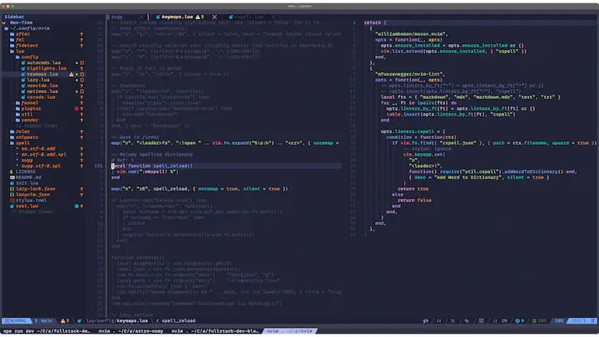The width and height of the screenshot is (599, 337).
Task: Collapse the Neo-Tree chevron in the sidebar
Action: [x=4, y=22]
